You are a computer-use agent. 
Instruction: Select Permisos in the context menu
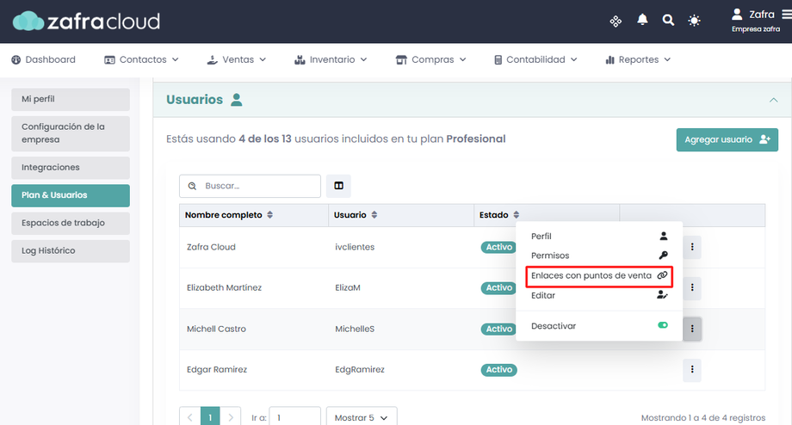[599, 256]
